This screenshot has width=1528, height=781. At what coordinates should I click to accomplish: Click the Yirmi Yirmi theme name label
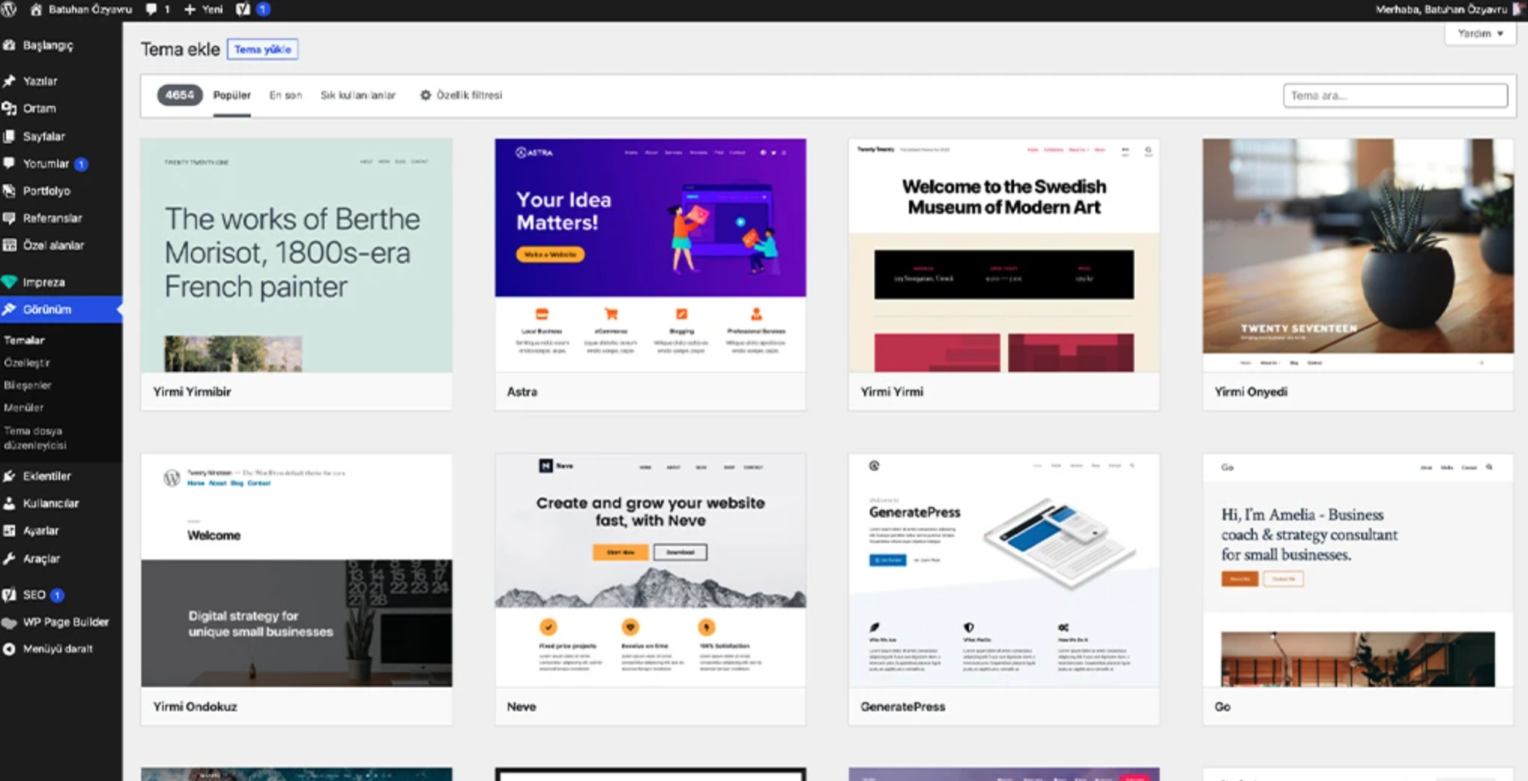tap(892, 392)
